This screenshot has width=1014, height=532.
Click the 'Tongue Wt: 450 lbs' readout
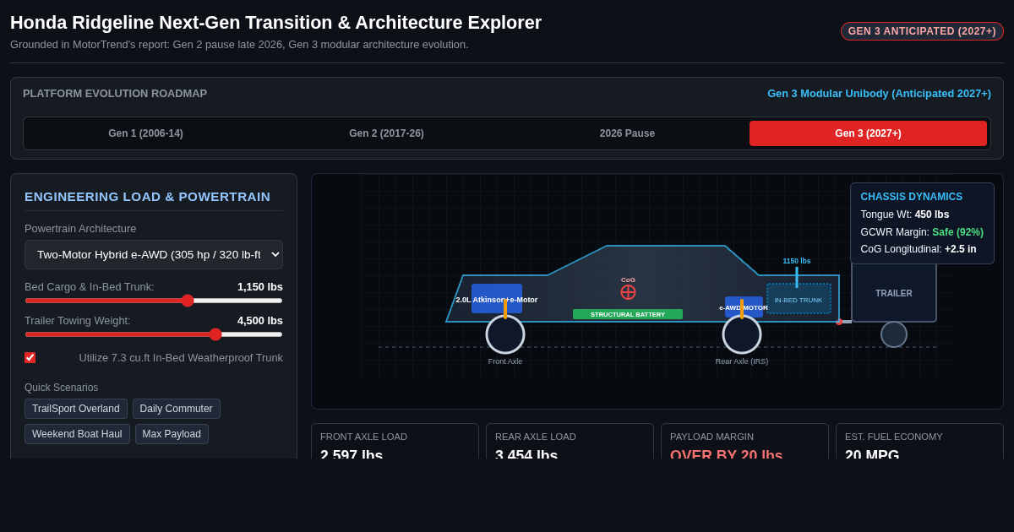tap(905, 214)
